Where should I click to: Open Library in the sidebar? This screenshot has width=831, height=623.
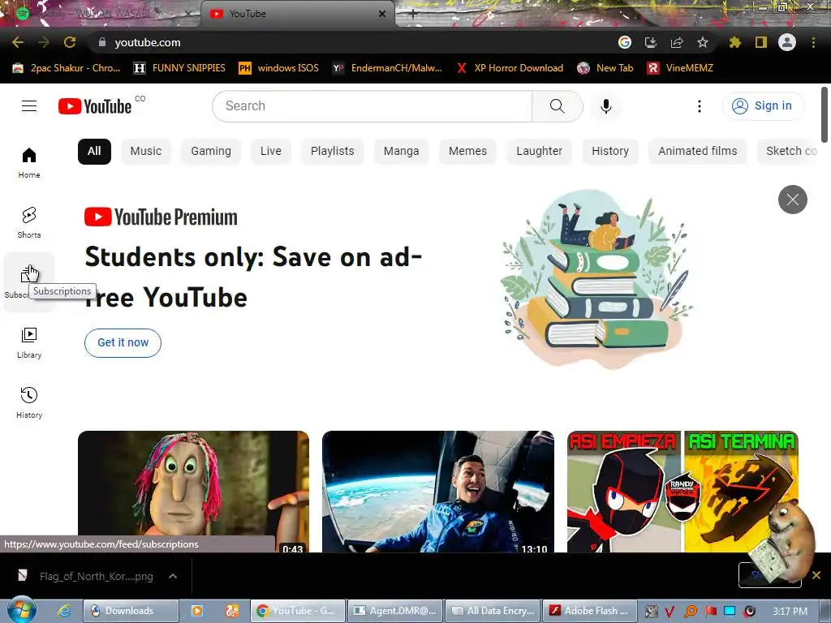click(29, 343)
